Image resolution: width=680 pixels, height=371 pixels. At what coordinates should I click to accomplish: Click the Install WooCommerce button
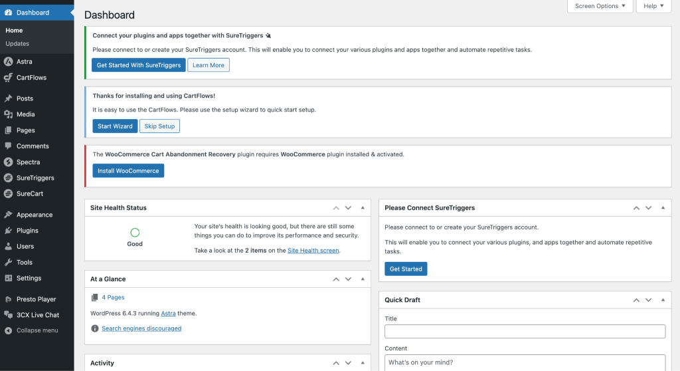(x=128, y=171)
